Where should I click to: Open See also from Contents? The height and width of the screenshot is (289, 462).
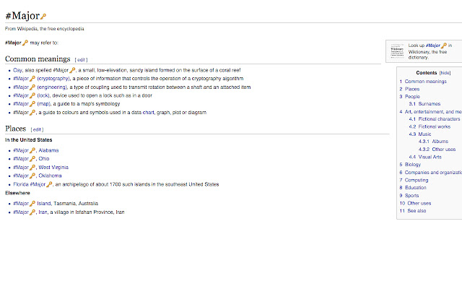[x=417, y=211]
